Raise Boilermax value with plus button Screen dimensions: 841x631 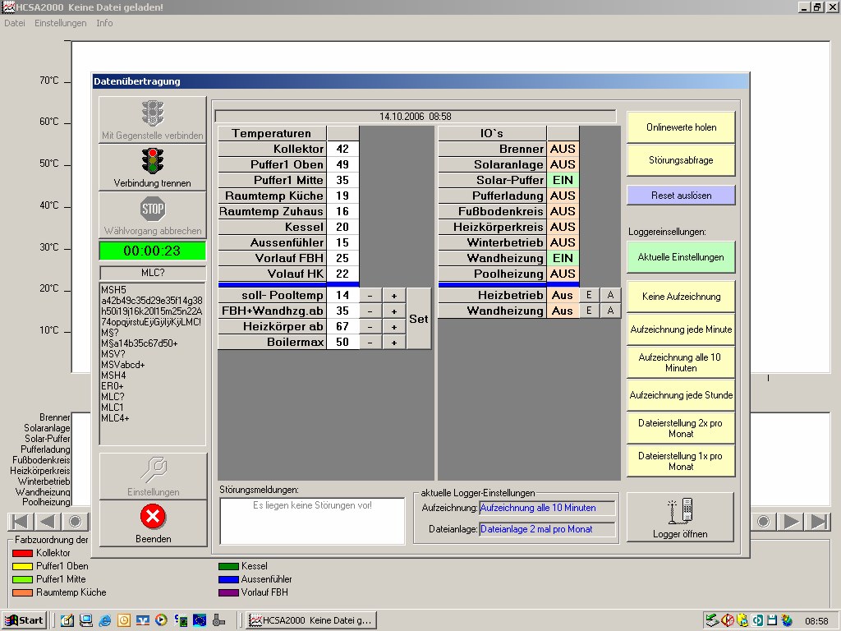point(393,342)
